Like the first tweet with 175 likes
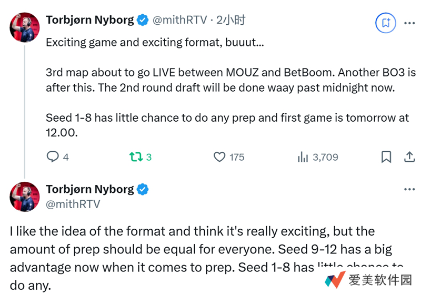Image resolution: width=421 pixels, height=293 pixels. pyautogui.click(x=219, y=157)
